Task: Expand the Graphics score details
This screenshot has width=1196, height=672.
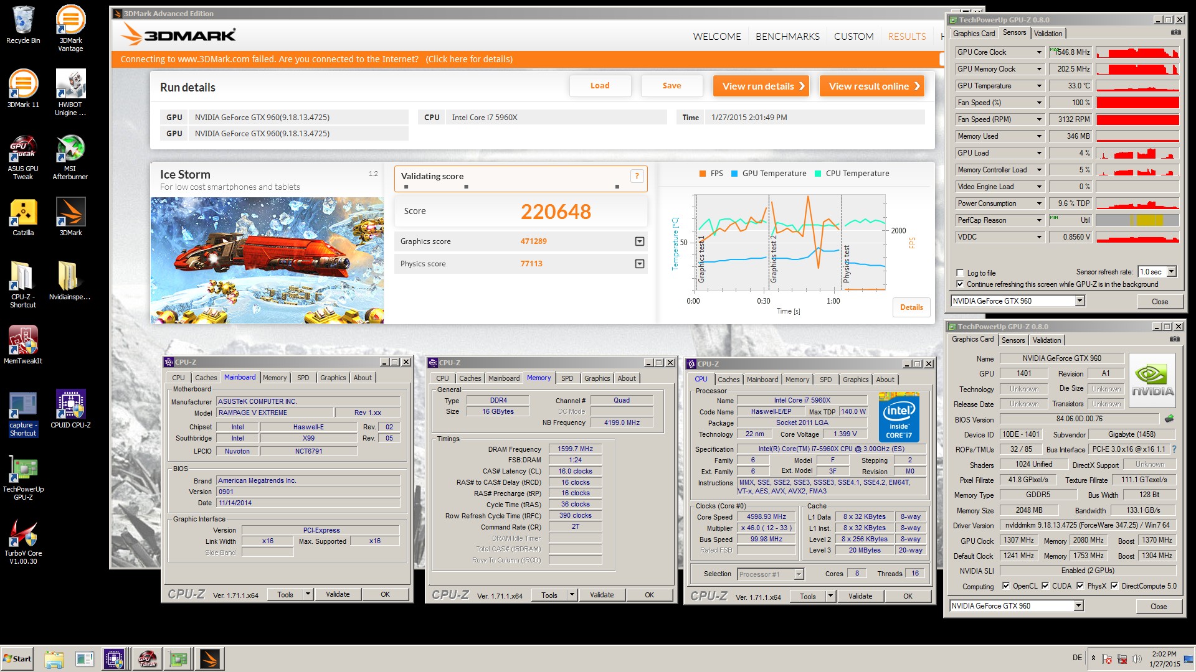Action: 639,241
